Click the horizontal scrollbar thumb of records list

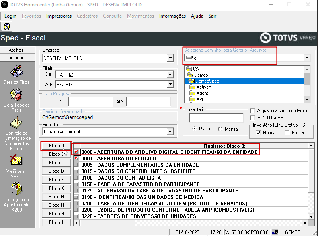tap(108, 223)
